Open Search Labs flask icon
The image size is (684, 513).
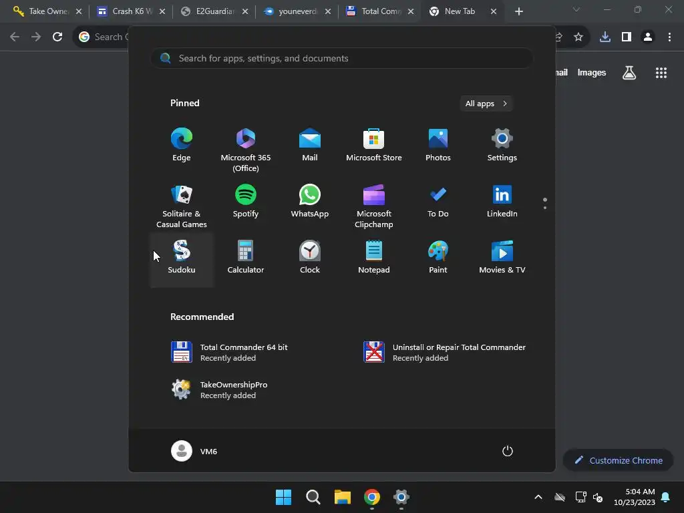click(x=629, y=73)
